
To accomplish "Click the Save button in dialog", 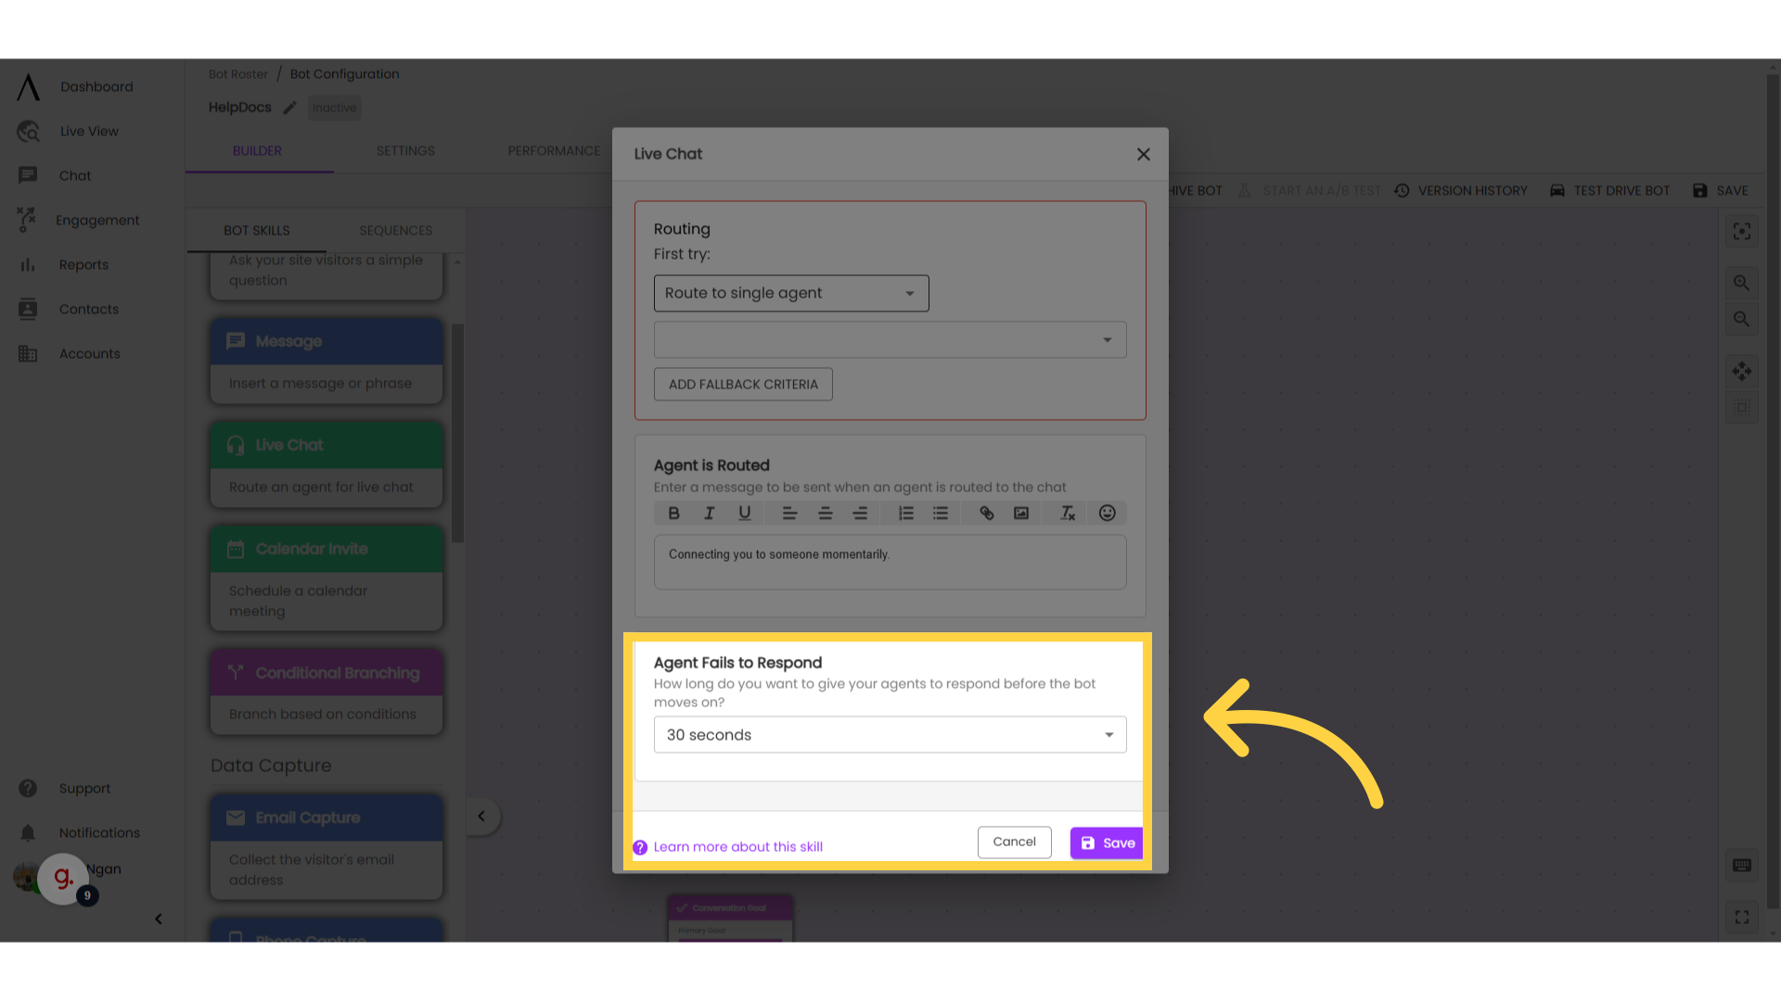I will [1107, 843].
